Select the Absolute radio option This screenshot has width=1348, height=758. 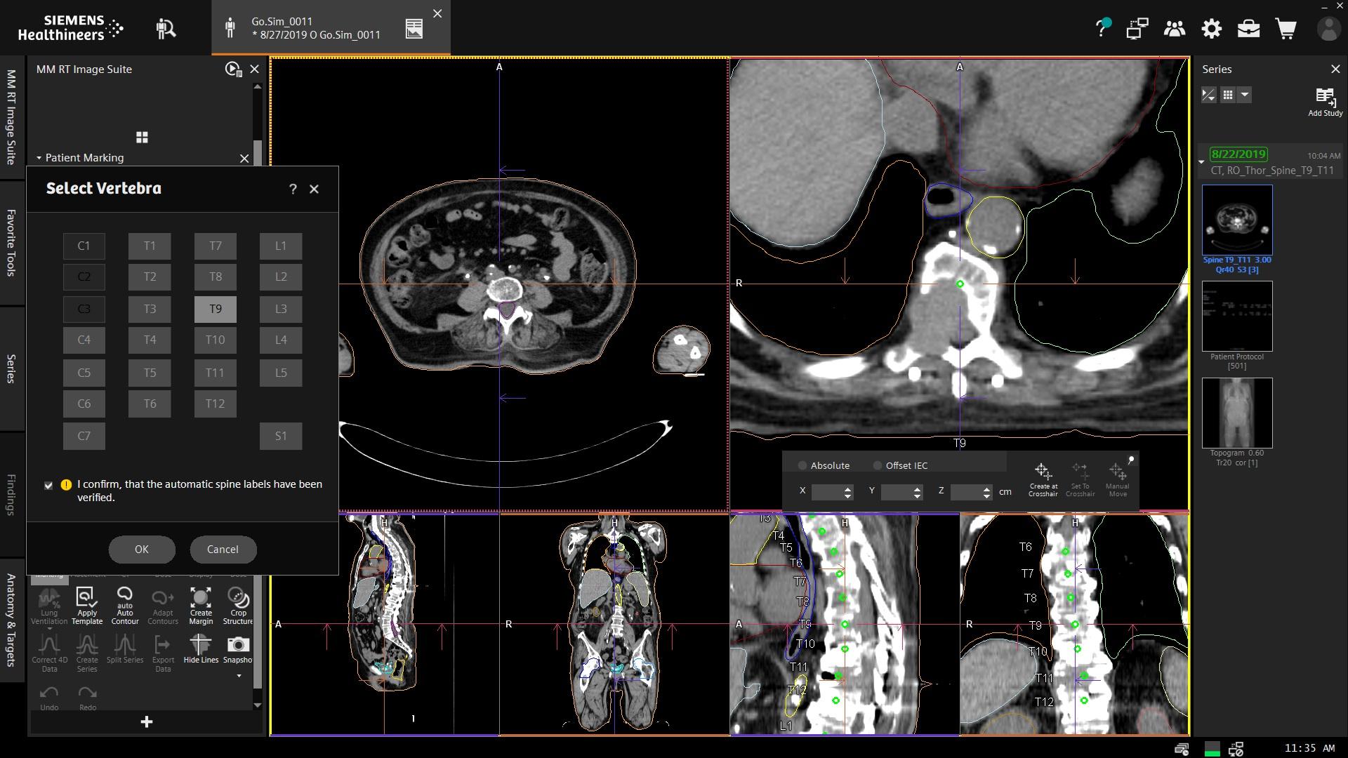[x=802, y=465]
